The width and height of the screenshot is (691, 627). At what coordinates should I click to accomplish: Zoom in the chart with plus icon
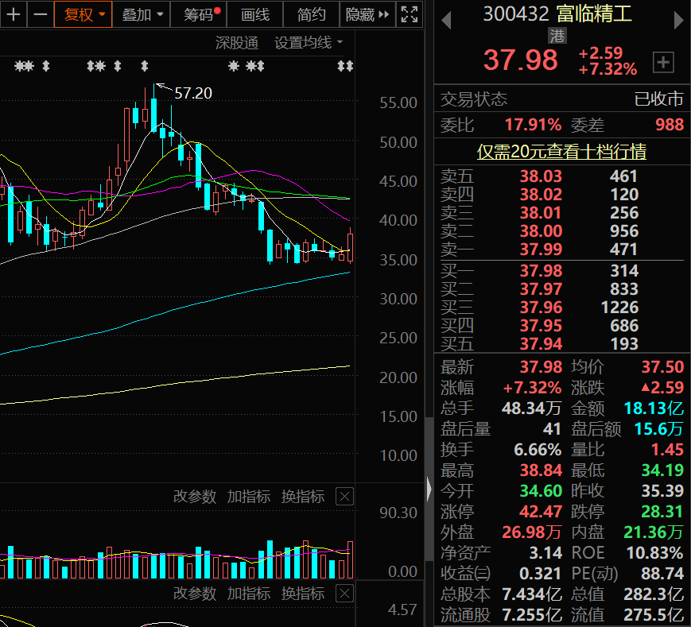point(14,14)
